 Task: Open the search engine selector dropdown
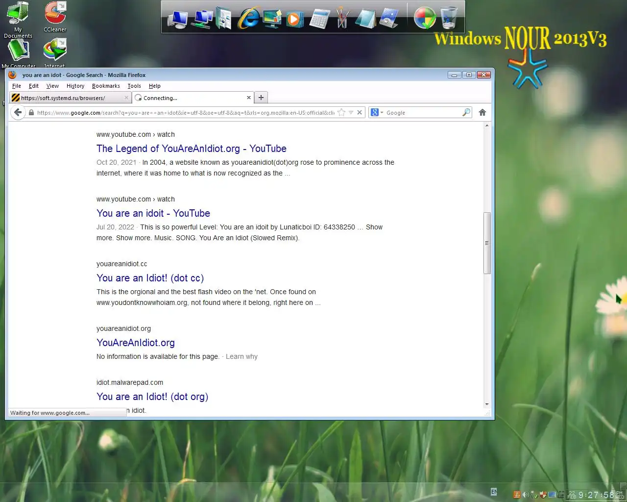tap(377, 112)
